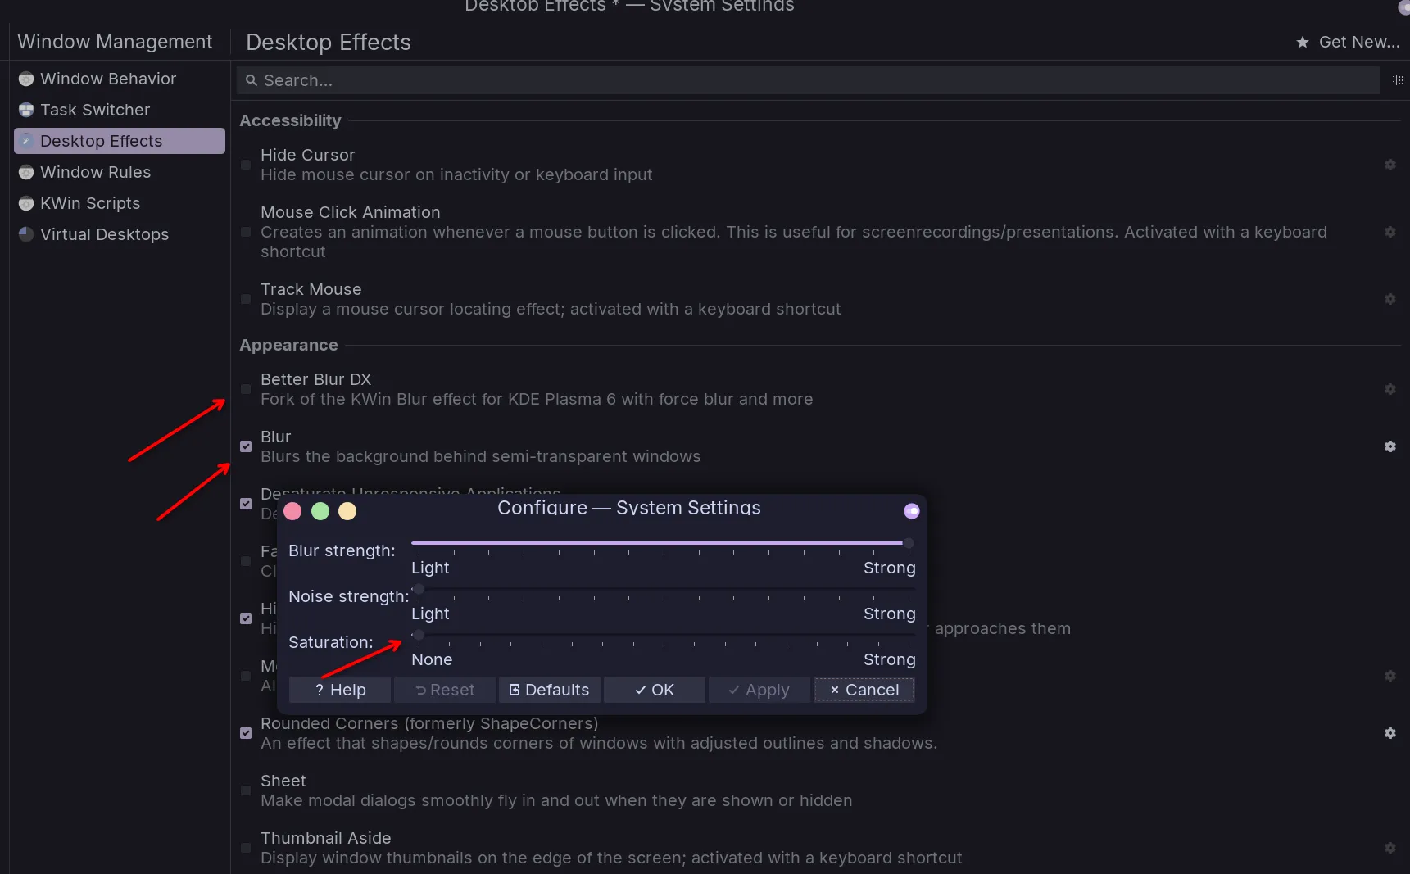Click the Task Switcher sidebar icon

(x=26, y=110)
